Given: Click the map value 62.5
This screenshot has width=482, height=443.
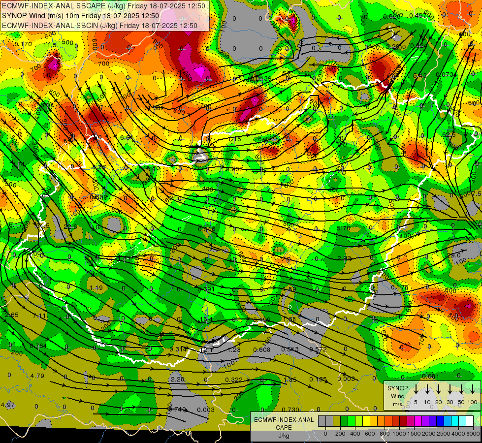Looking at the screenshot, I should (x=449, y=135).
